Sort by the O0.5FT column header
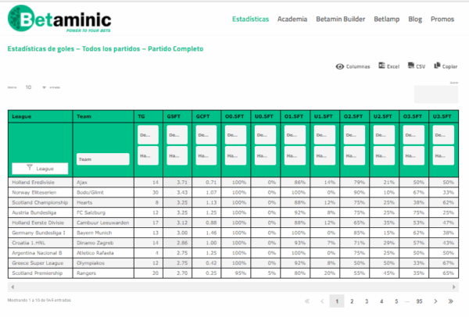Viewport: 469px width, 317px height. (x=236, y=116)
